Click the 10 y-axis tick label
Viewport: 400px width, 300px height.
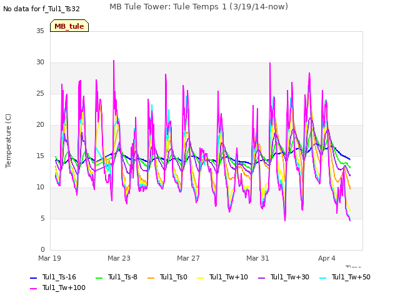(40, 187)
